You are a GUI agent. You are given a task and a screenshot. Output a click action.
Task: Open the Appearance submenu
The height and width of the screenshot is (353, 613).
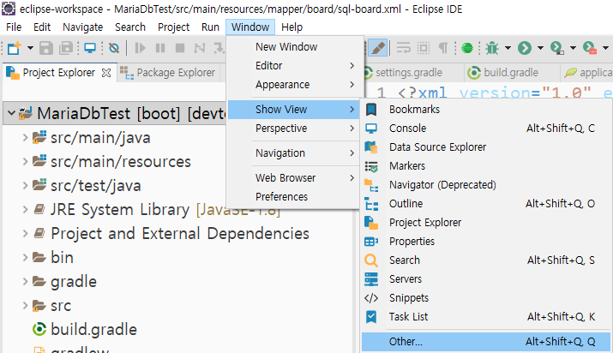pyautogui.click(x=293, y=85)
